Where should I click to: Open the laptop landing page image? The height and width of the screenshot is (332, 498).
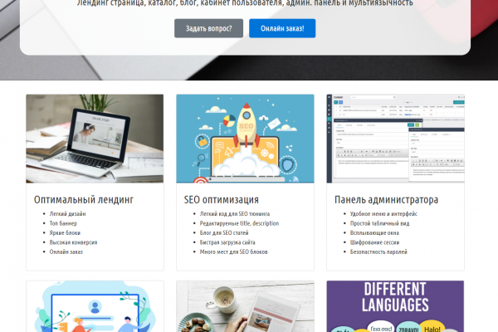coord(95,139)
